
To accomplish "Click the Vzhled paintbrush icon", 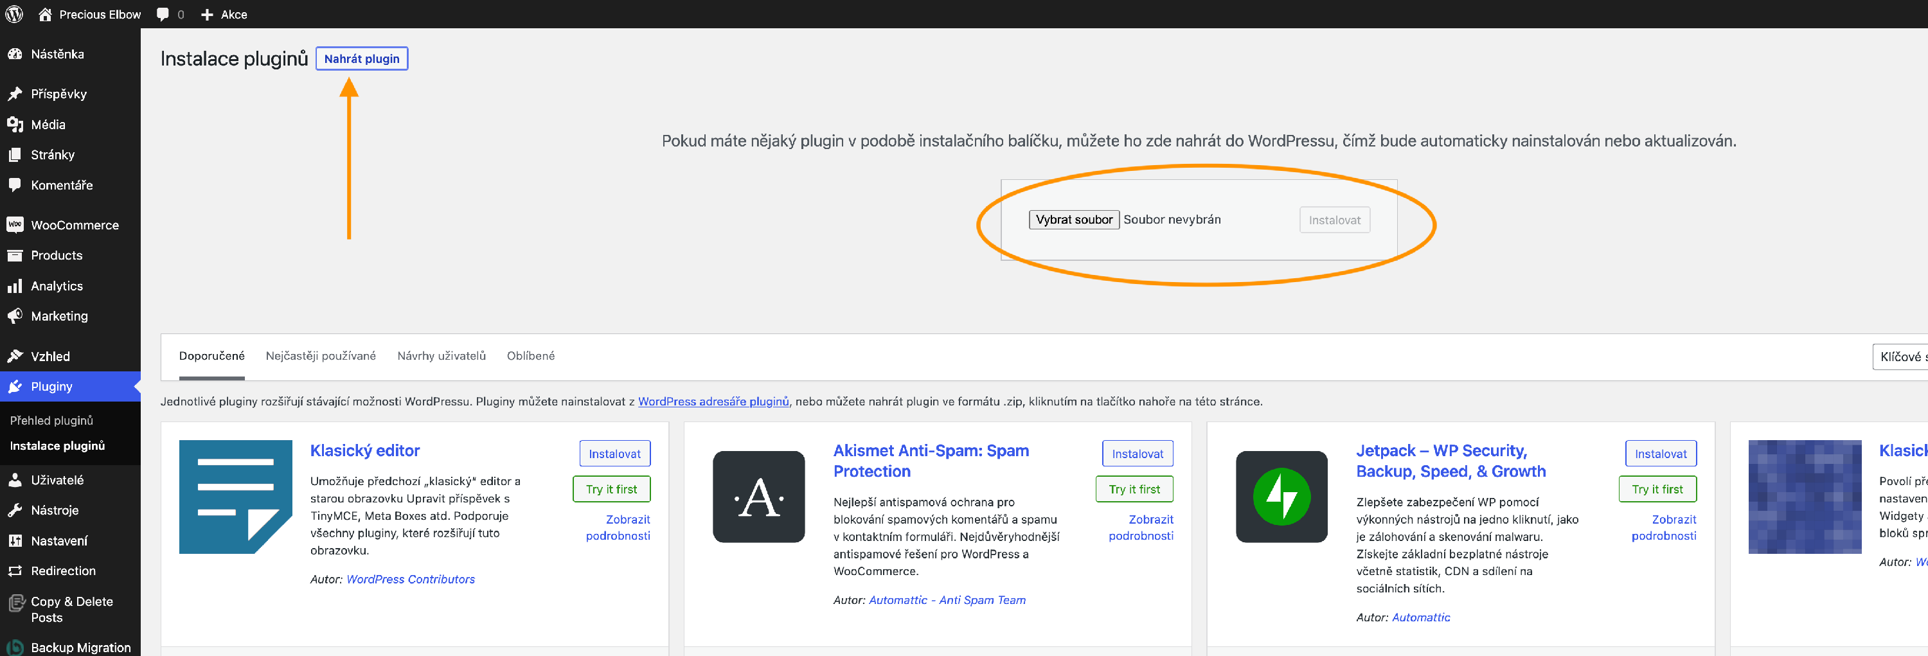I will (15, 356).
